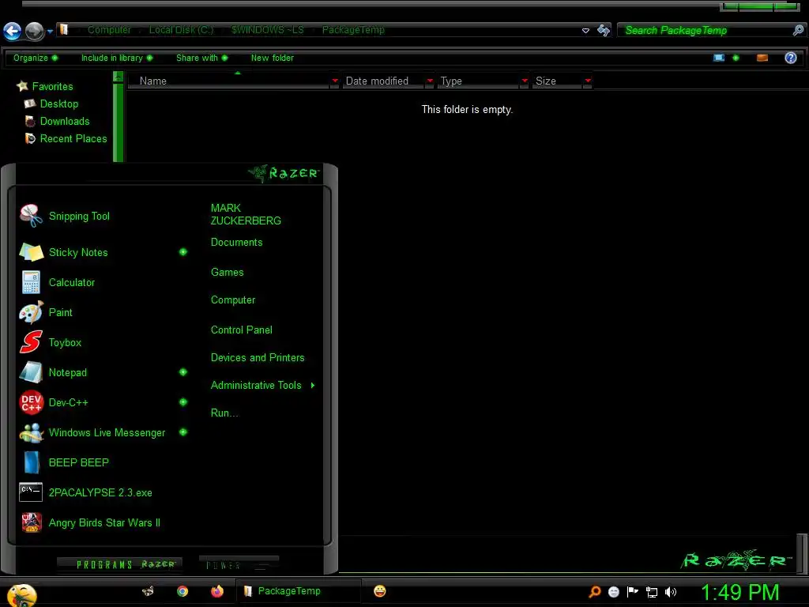Open the Date modified filter dropdown
This screenshot has height=607, width=809.
tap(430, 81)
